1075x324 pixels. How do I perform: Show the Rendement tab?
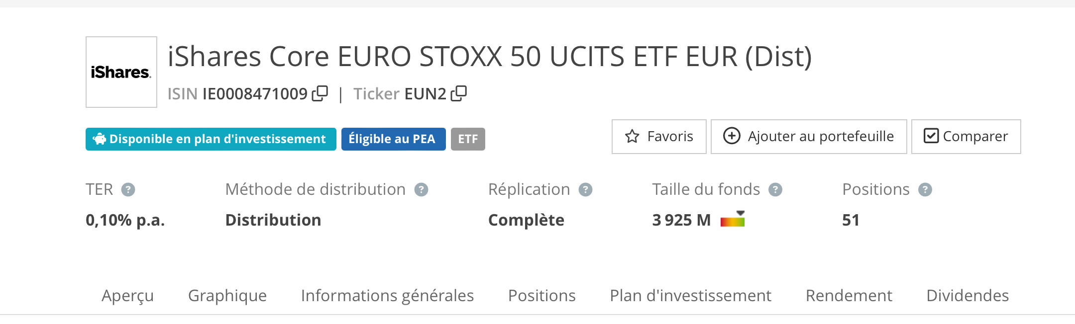tap(849, 296)
